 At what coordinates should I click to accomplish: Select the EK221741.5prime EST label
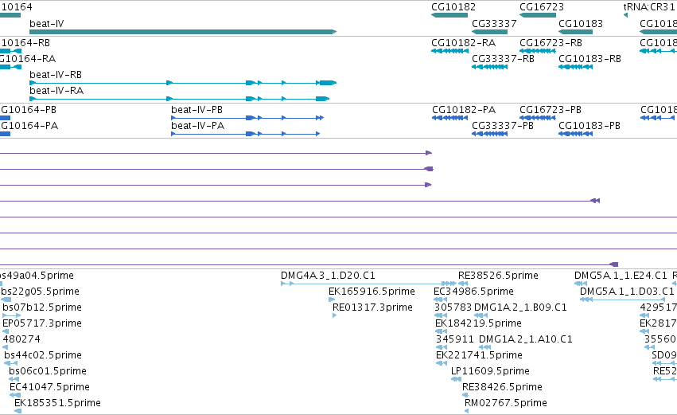click(479, 355)
